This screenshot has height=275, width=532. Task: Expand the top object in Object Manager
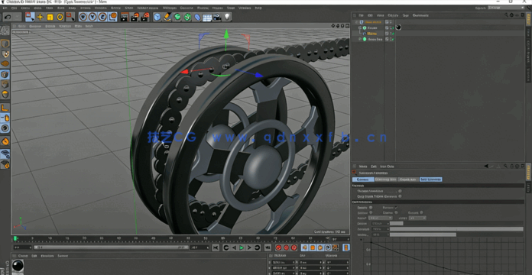pos(357,22)
